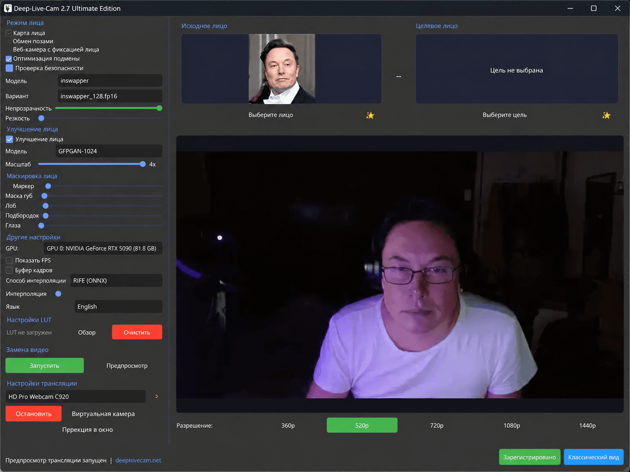Open the deeplivecam.net link

tap(138, 460)
